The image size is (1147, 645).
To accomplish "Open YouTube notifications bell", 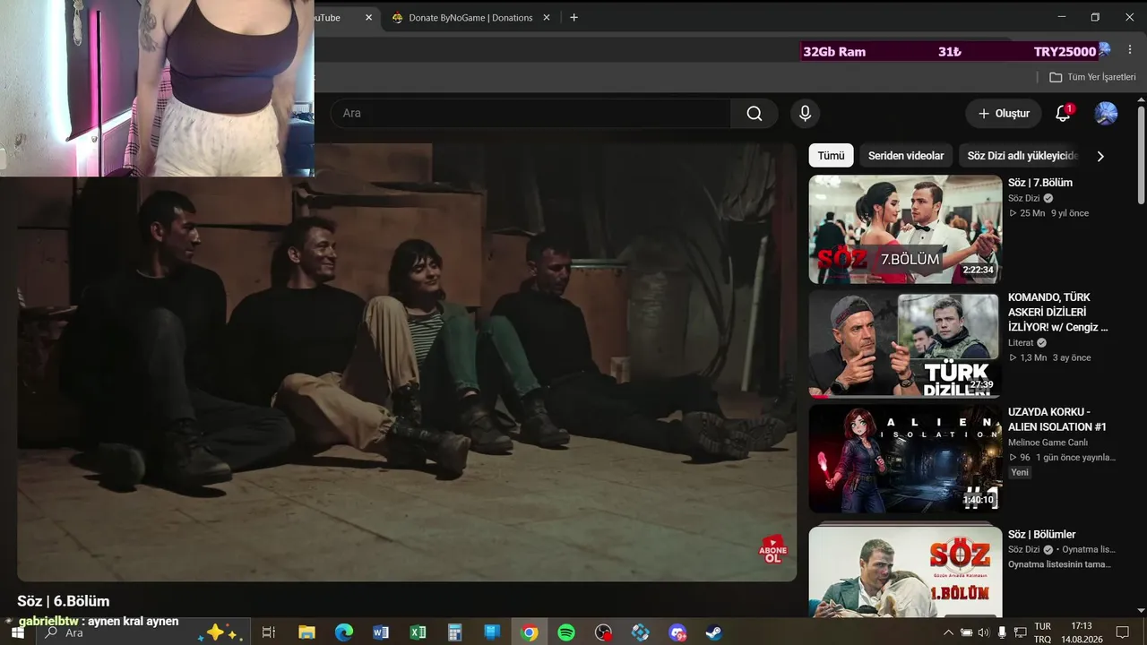I will (1063, 114).
